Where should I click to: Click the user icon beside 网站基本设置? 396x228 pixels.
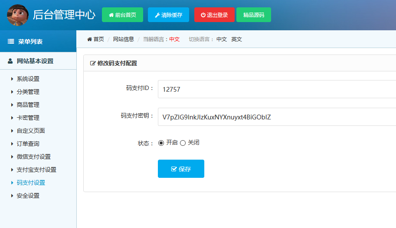point(10,61)
